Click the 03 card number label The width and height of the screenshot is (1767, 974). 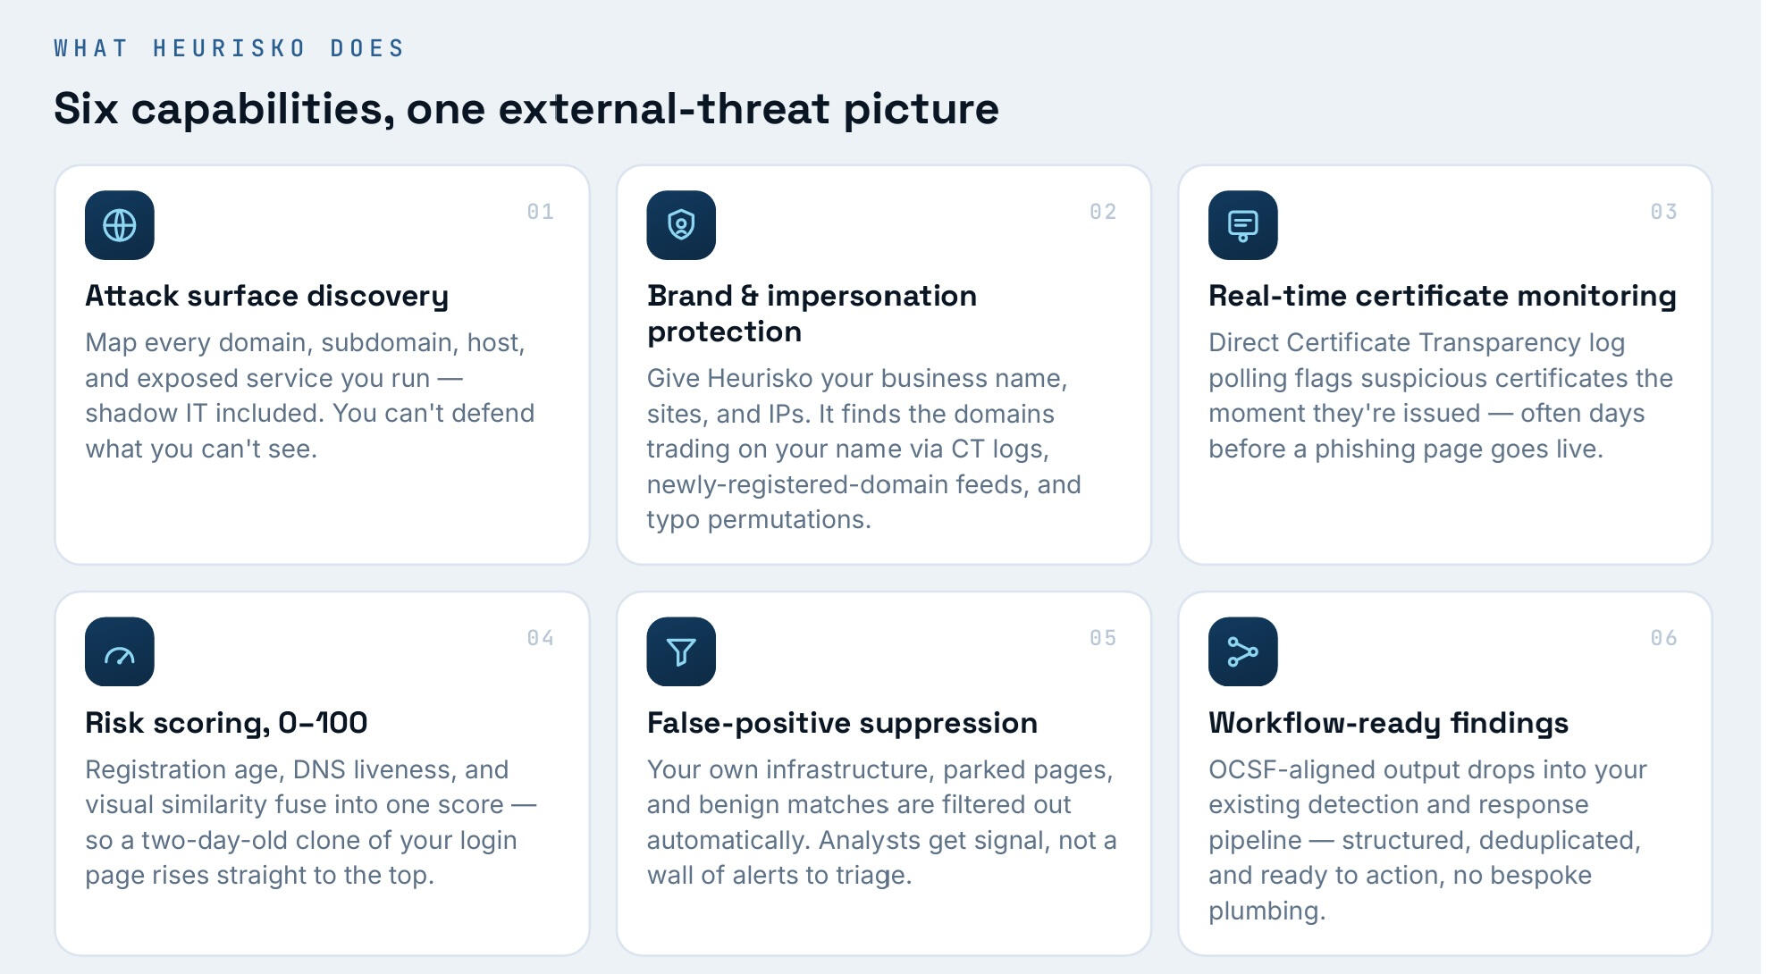point(1664,212)
